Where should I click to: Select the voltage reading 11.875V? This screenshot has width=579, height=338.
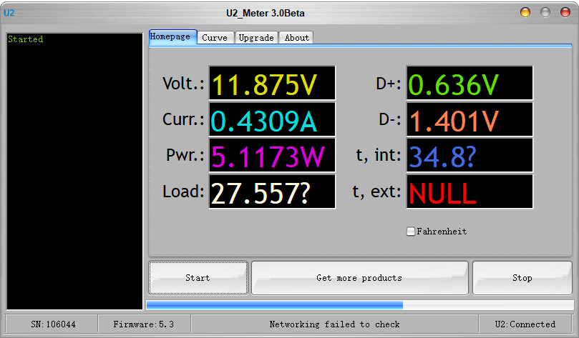coord(272,83)
